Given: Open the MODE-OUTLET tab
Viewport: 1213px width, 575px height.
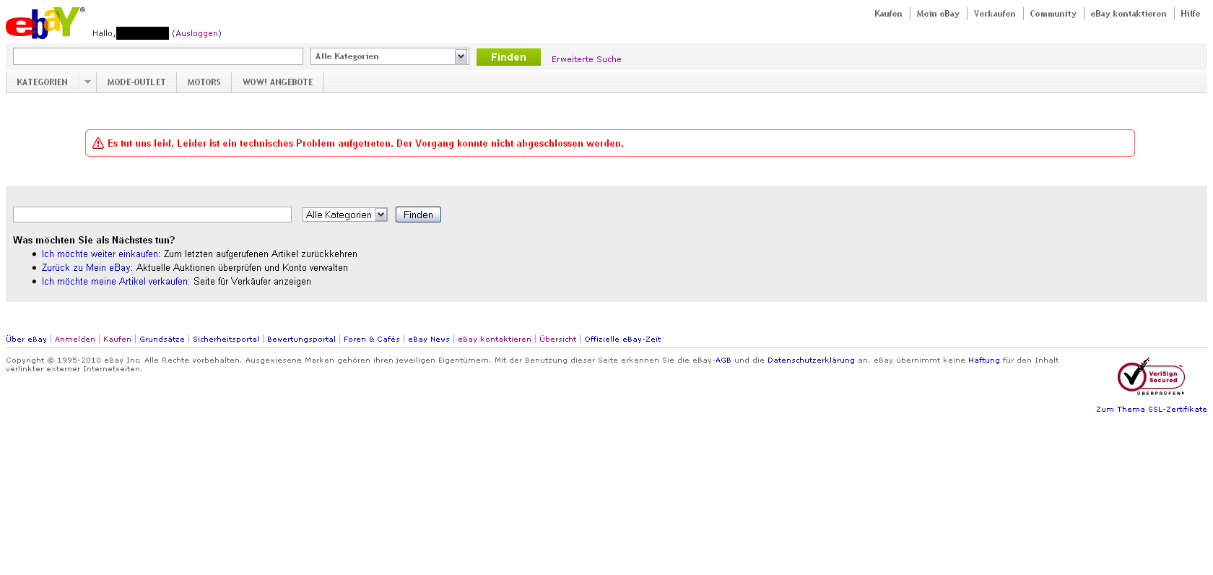Looking at the screenshot, I should click(136, 82).
